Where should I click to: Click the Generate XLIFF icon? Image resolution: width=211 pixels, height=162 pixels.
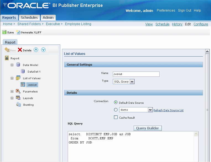(x=18, y=32)
